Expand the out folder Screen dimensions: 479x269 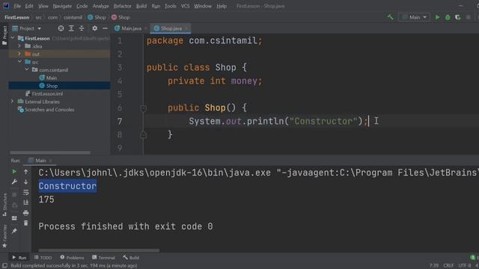coord(19,54)
